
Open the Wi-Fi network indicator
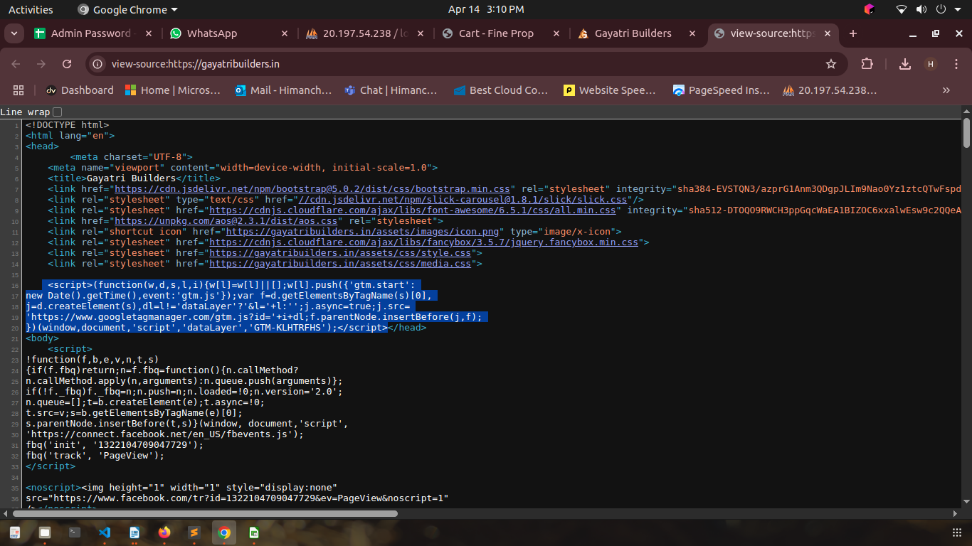pyautogui.click(x=902, y=9)
